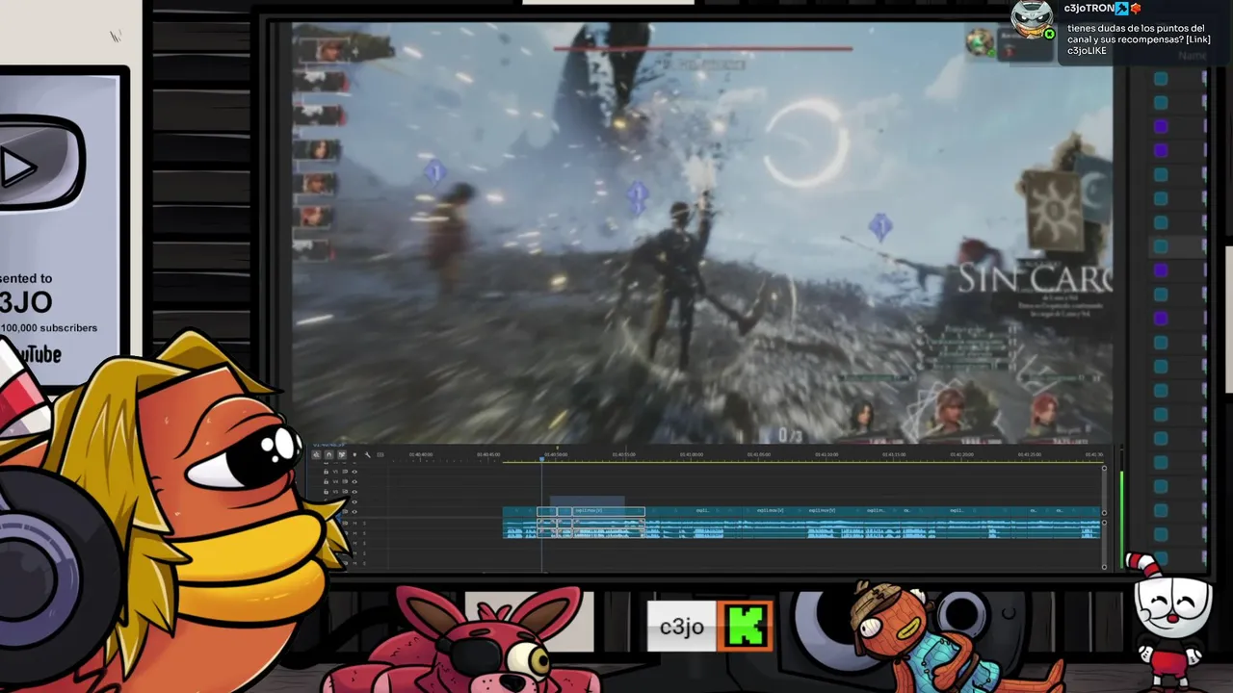The height and width of the screenshot is (693, 1233).
Task: Select highlighted exp11.mov[V] clip near playhead
Action: 608,511
